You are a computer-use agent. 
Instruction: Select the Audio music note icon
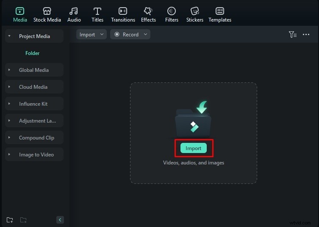74,11
